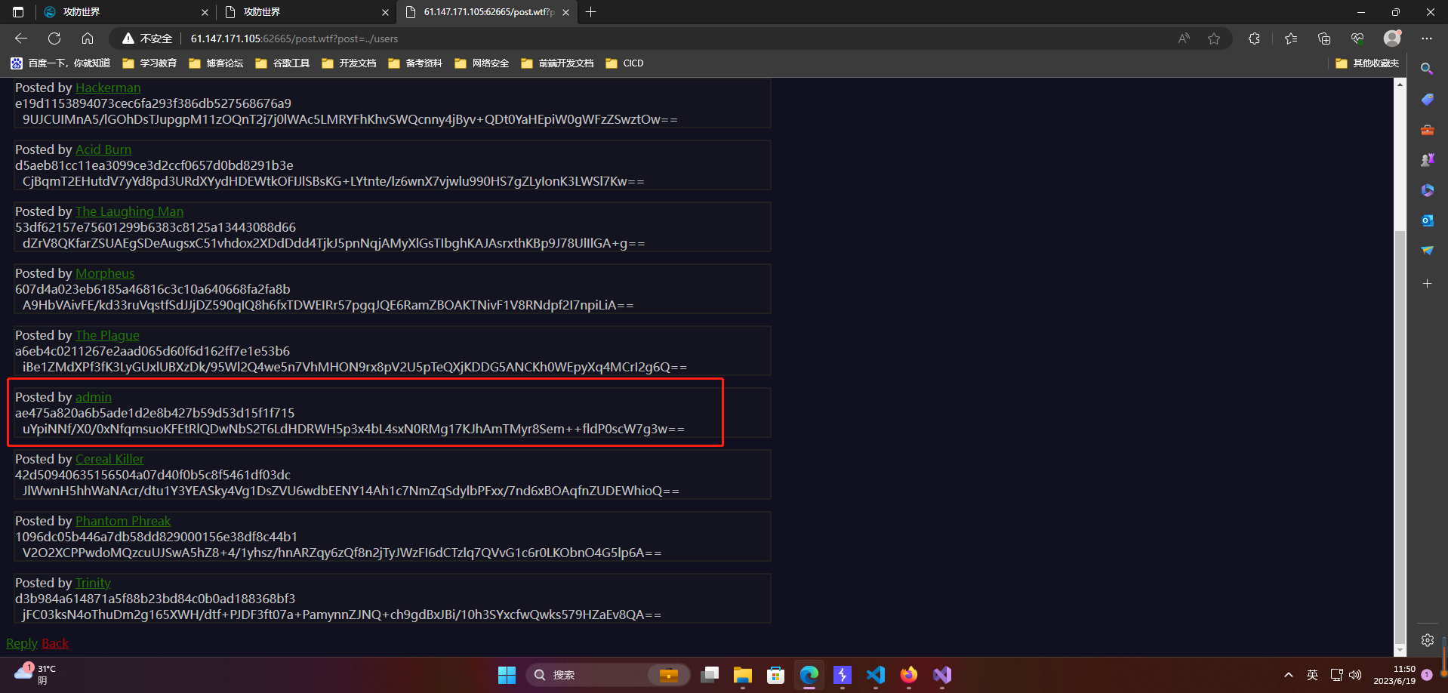Open the sidebar shopping tag icon
Image resolution: width=1448 pixels, height=693 pixels.
point(1427,100)
